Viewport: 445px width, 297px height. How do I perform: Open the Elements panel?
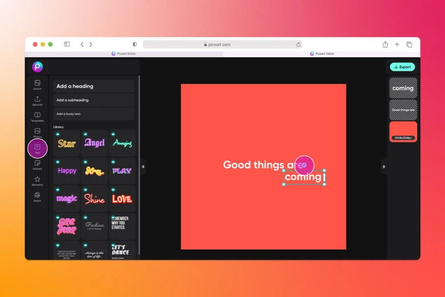point(37,180)
